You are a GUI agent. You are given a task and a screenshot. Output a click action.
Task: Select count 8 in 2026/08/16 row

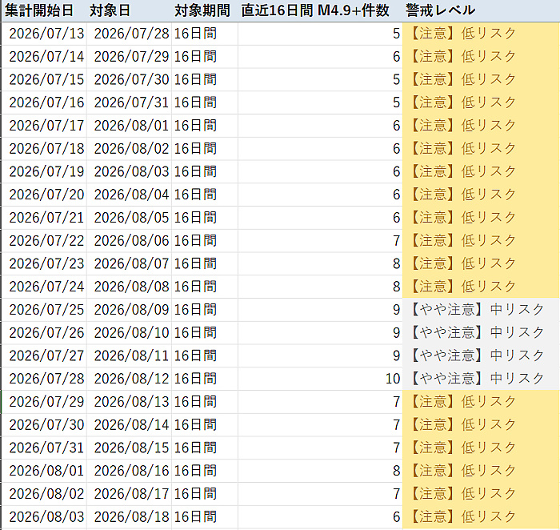(320, 470)
